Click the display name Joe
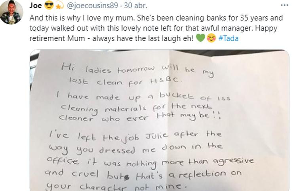295x191 pixels. [35, 6]
